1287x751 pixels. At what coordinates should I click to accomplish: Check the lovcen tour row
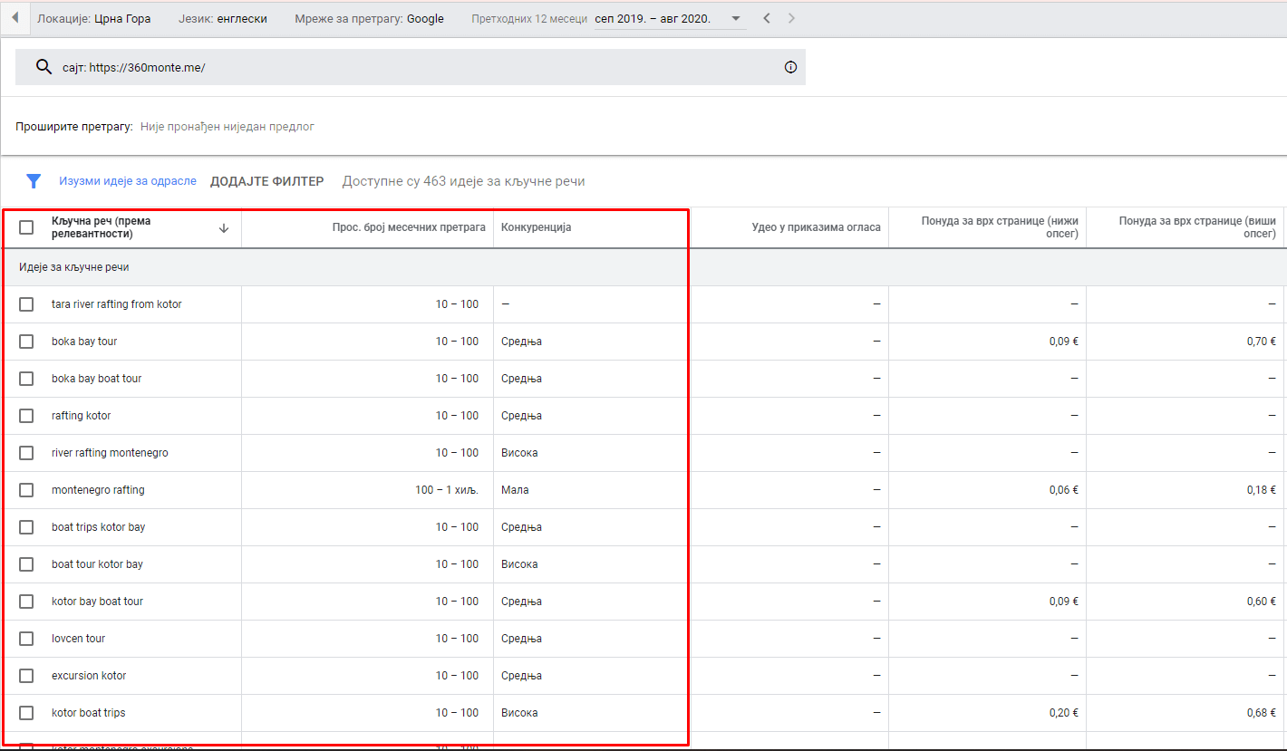26,639
